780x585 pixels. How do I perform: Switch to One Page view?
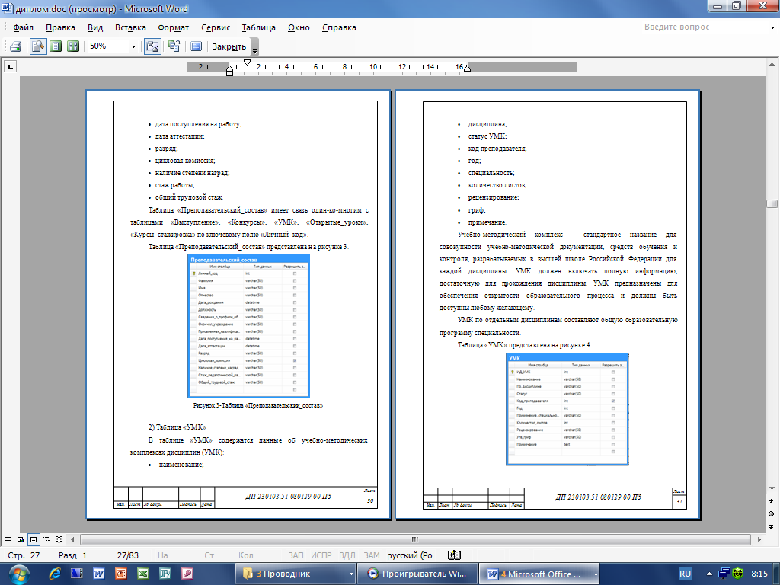coord(56,46)
